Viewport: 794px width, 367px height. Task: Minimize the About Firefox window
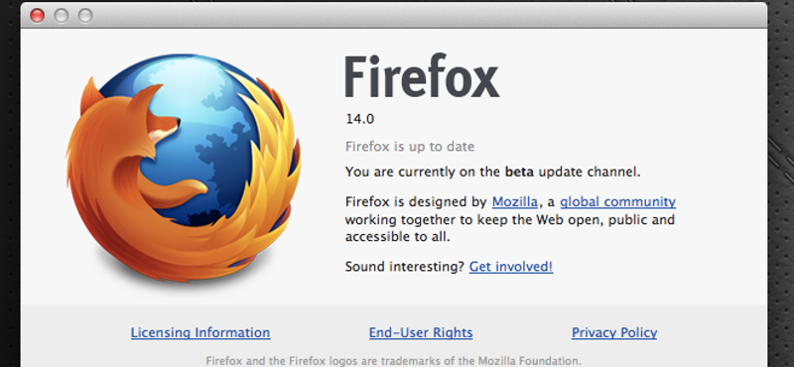(62, 16)
